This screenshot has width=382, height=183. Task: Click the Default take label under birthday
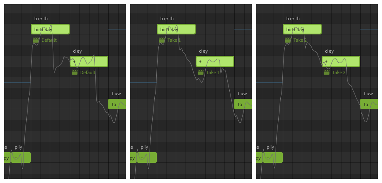coord(49,40)
